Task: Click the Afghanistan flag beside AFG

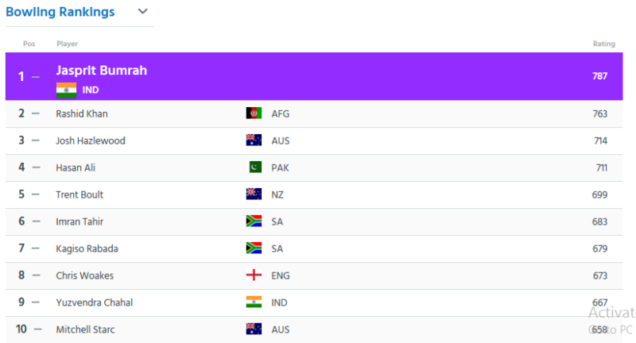Action: click(254, 114)
